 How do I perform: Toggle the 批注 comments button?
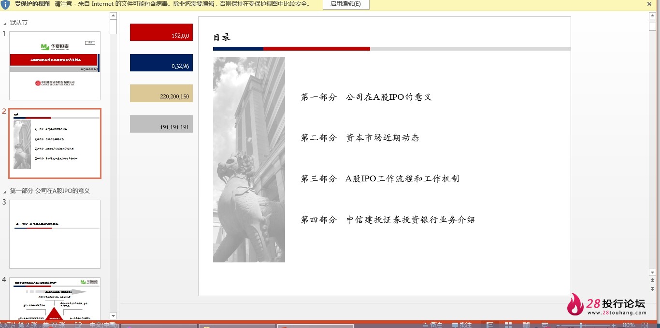click(x=462, y=325)
